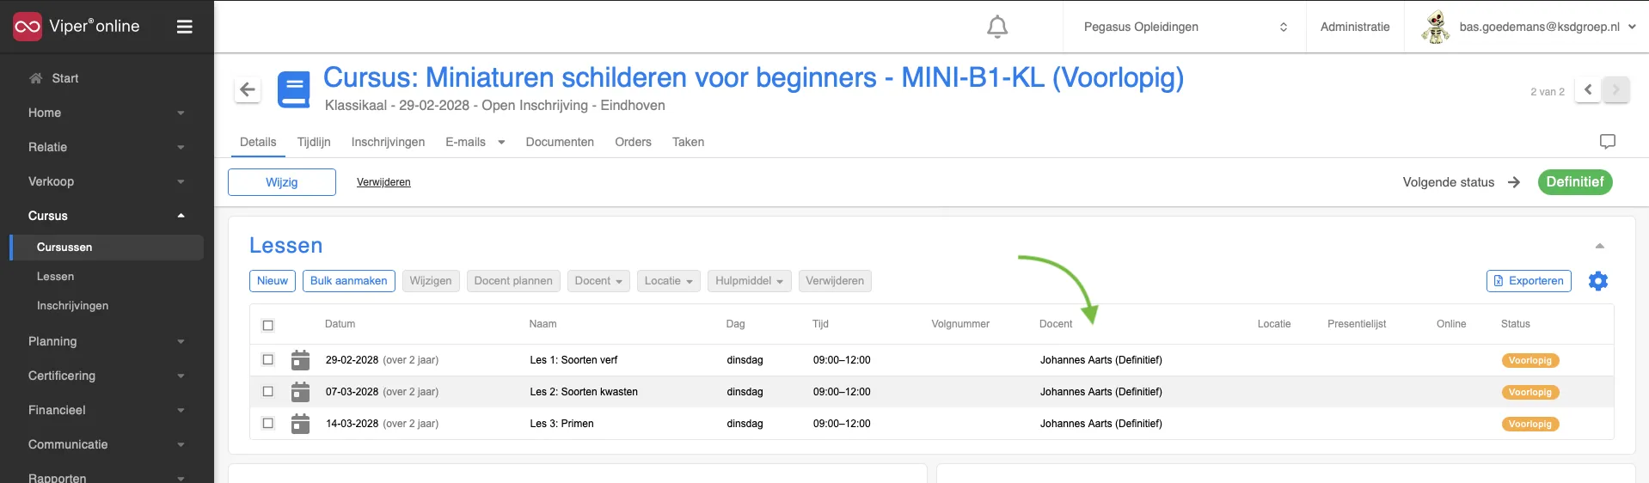
Task: Open the Locatie dropdown button
Action: (669, 281)
